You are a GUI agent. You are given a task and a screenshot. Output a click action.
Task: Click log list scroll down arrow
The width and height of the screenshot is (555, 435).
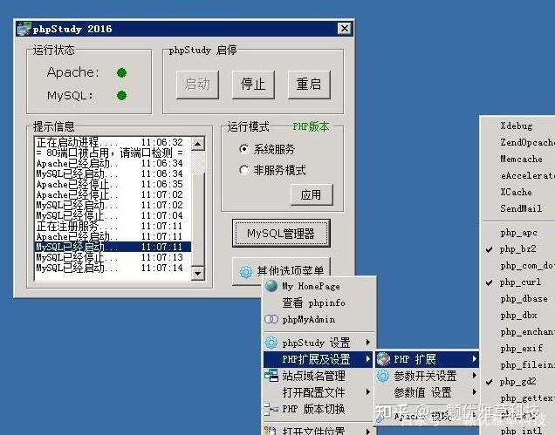[x=198, y=274]
